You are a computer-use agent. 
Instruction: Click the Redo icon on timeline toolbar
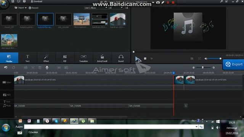click(14, 68)
